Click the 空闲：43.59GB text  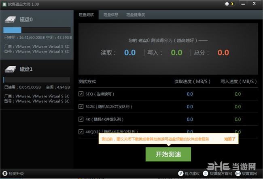pos(59,38)
